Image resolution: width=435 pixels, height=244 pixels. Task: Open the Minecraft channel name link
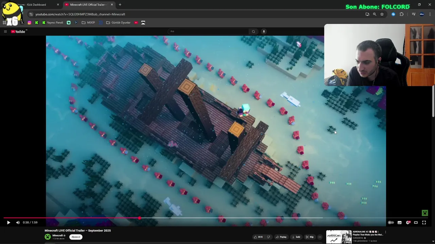57,236
